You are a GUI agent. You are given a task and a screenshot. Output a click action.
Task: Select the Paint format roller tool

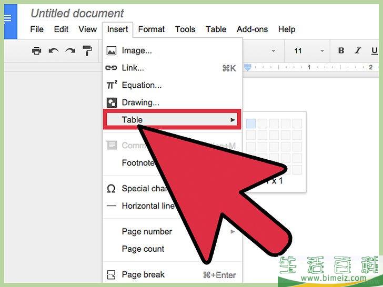click(87, 50)
